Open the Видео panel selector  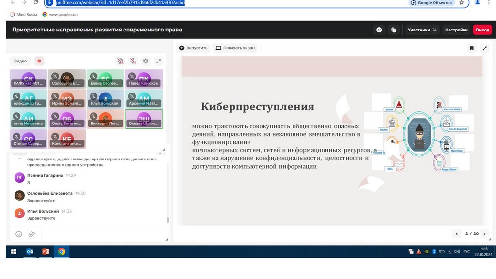(20, 61)
